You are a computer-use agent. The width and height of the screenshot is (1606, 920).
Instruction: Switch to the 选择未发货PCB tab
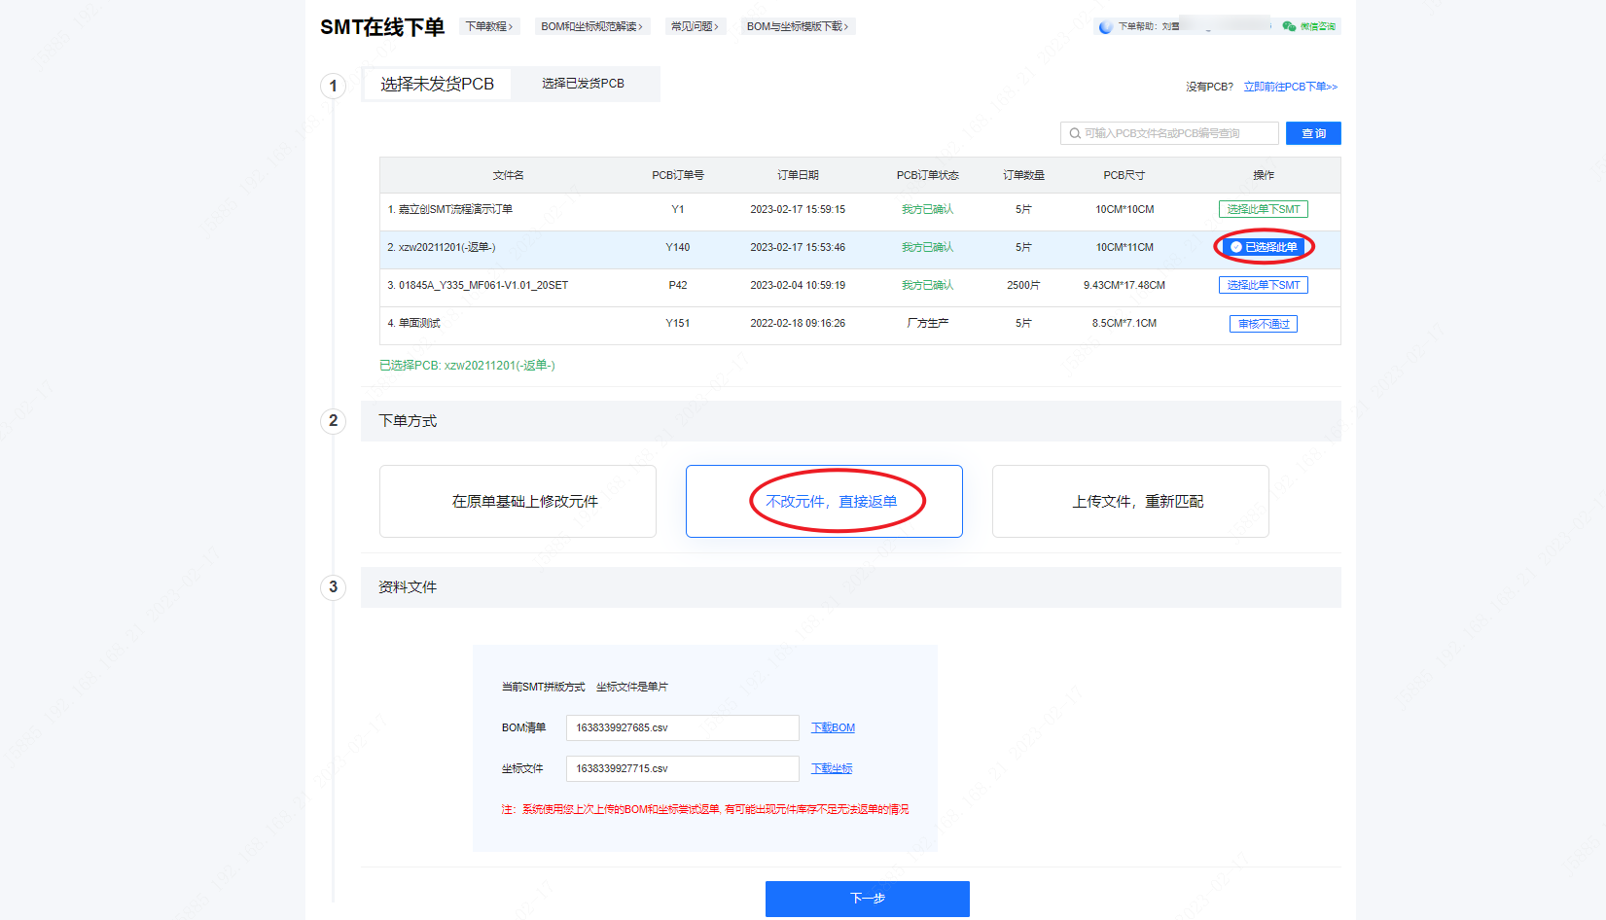coord(437,85)
